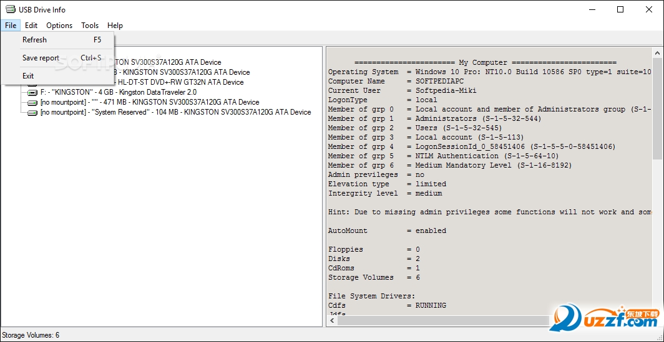
Task: Click Exit in the File menu
Action: click(x=28, y=76)
